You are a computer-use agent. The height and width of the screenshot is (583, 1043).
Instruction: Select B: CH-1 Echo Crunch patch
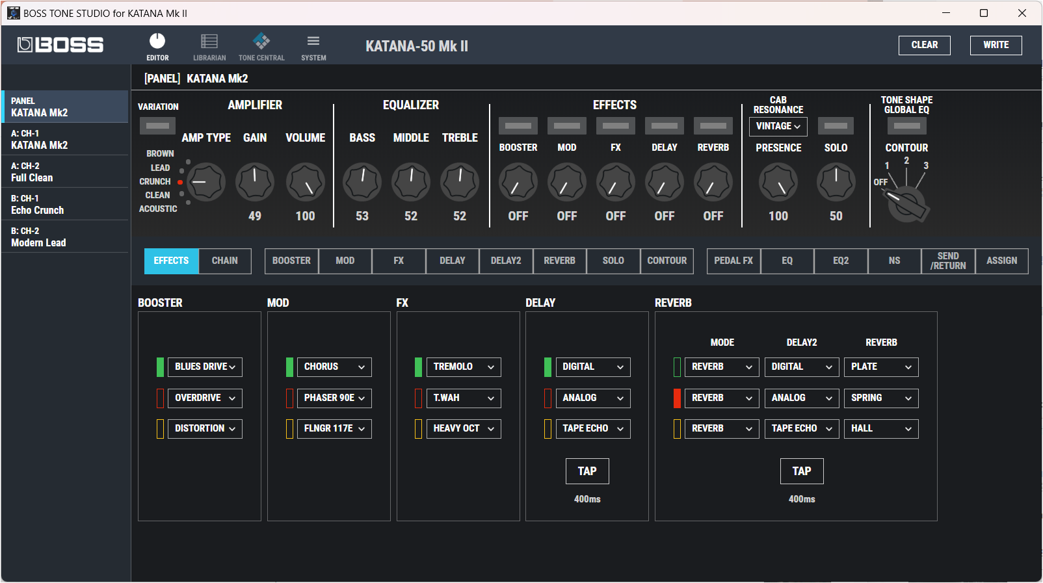(65, 204)
